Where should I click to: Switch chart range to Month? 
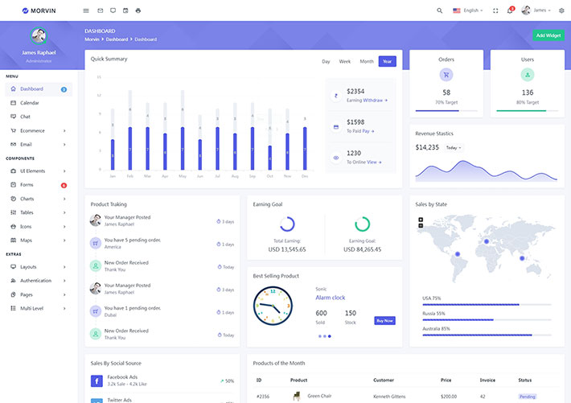[x=367, y=61]
